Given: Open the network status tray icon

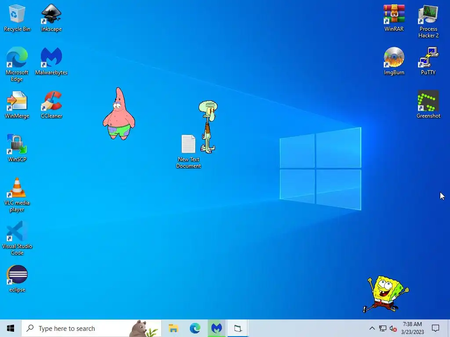Looking at the screenshot, I should click(383, 328).
